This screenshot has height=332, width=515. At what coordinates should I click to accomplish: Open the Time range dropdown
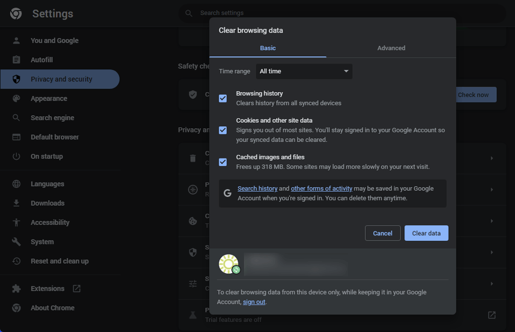[304, 71]
